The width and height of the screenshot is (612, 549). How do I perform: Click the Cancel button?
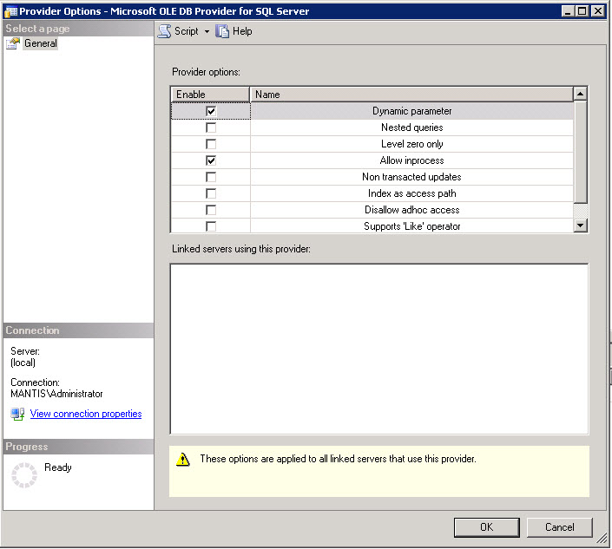pos(559,527)
